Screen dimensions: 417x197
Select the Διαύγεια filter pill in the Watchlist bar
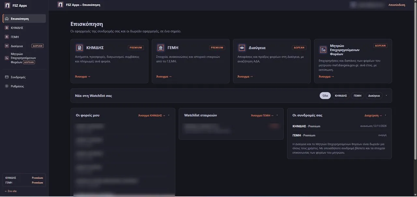click(374, 95)
